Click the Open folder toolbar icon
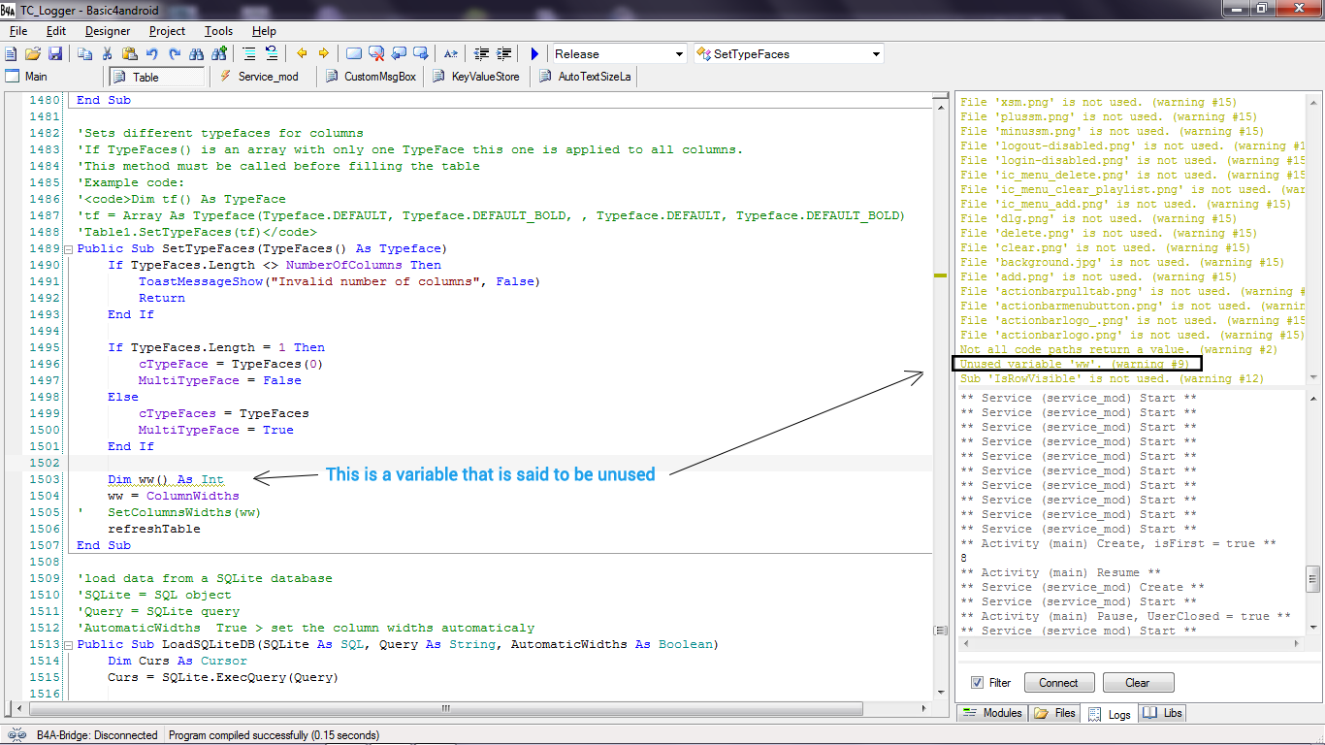The image size is (1325, 745). [x=33, y=54]
